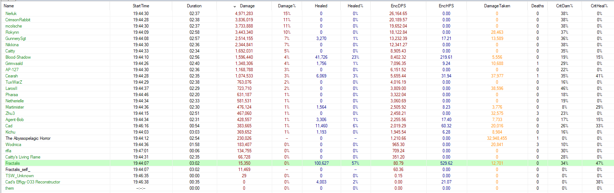Sort by the DamageTaken column header
The image size is (614, 193).
coord(497,6)
